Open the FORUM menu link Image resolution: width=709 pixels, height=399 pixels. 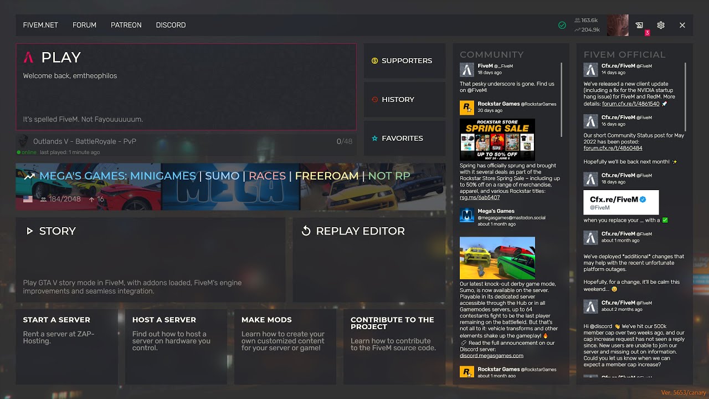pos(84,25)
